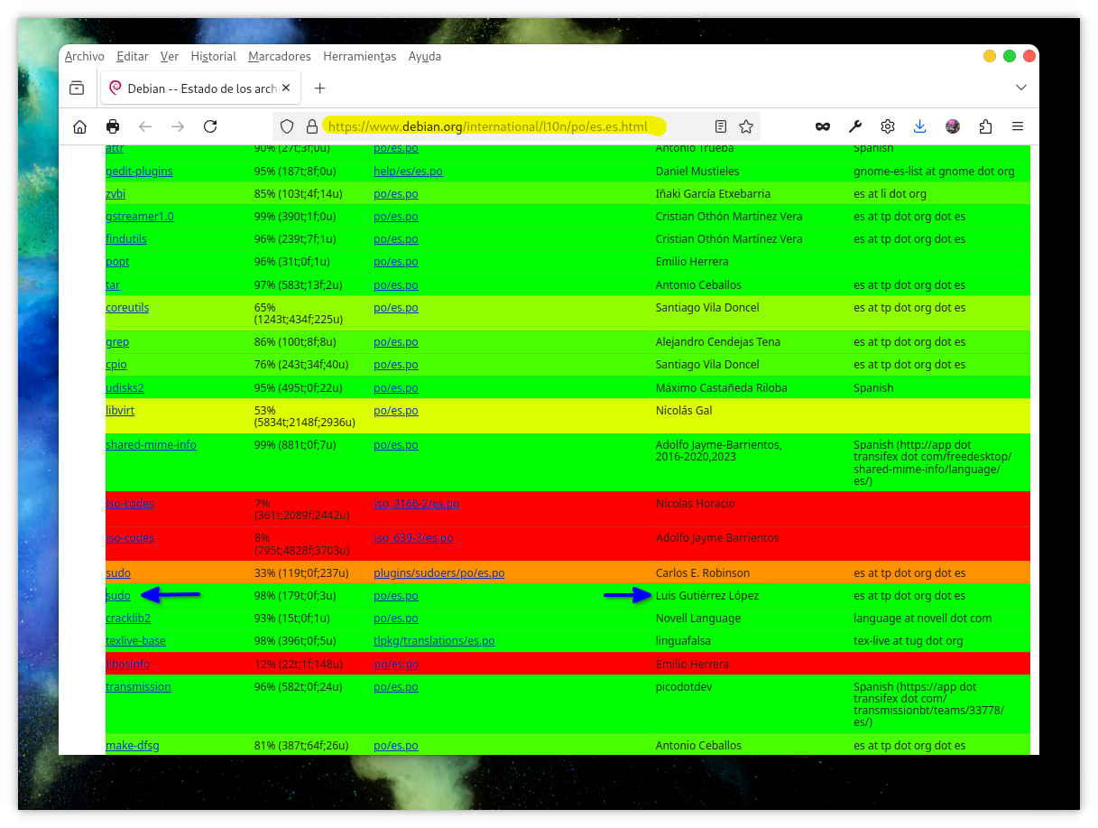1098x828 pixels.
Task: Open the udisks2 package link
Action: [x=125, y=387]
